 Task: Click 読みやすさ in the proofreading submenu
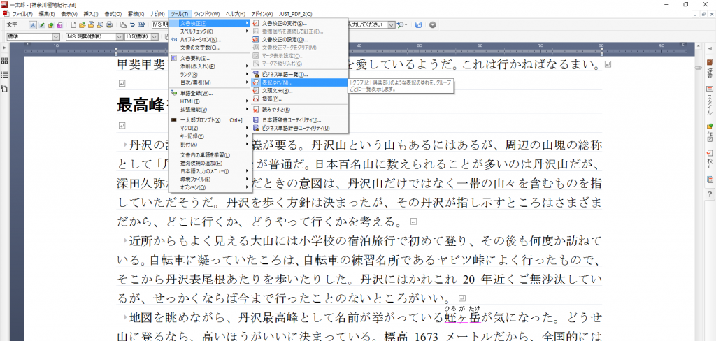pyautogui.click(x=275, y=110)
